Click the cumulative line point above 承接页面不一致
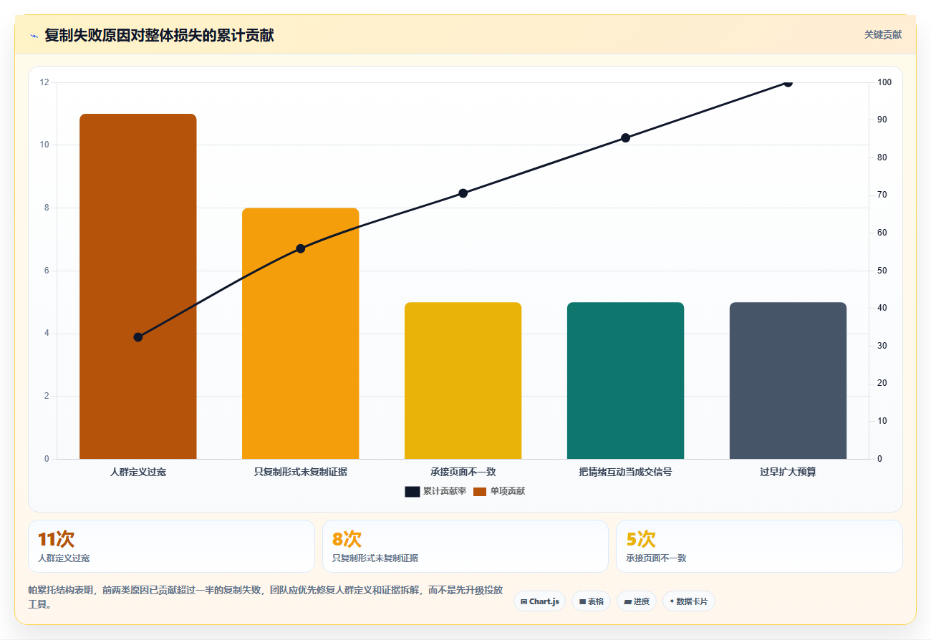The width and height of the screenshot is (931, 640). click(x=463, y=193)
